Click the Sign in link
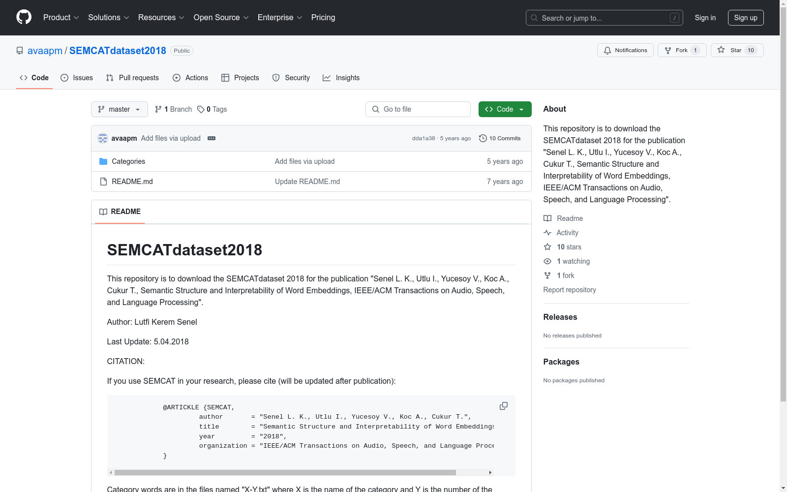The width and height of the screenshot is (787, 492). point(705,18)
